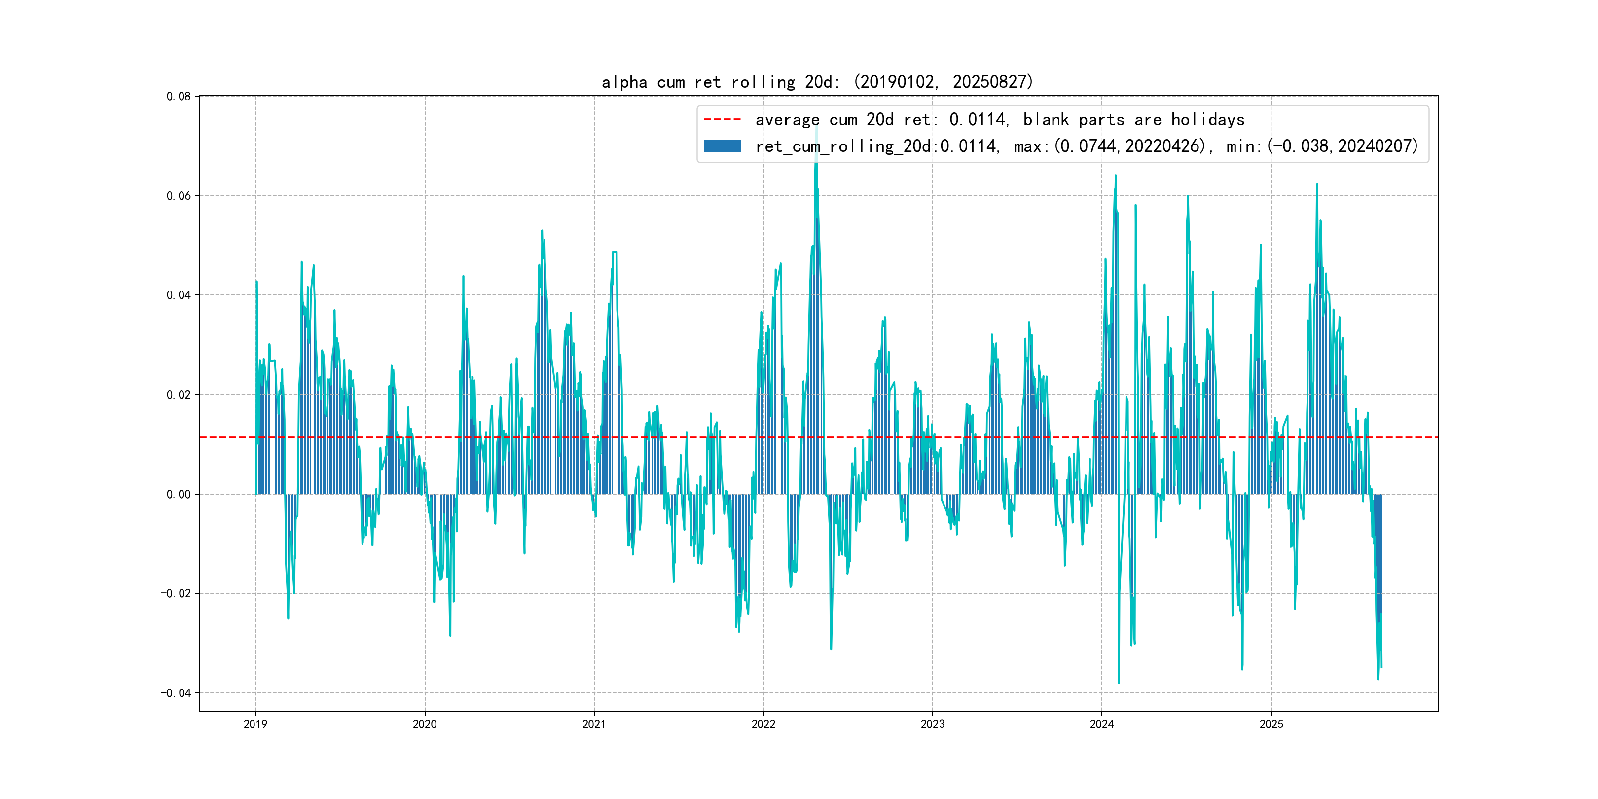
Task: Click the 2024 x-axis tick label
Action: [1102, 724]
